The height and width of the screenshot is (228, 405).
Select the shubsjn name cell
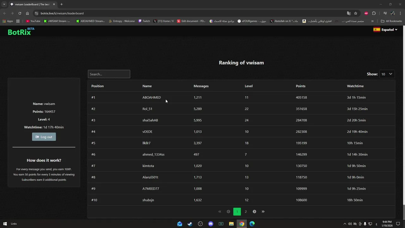(x=148, y=200)
